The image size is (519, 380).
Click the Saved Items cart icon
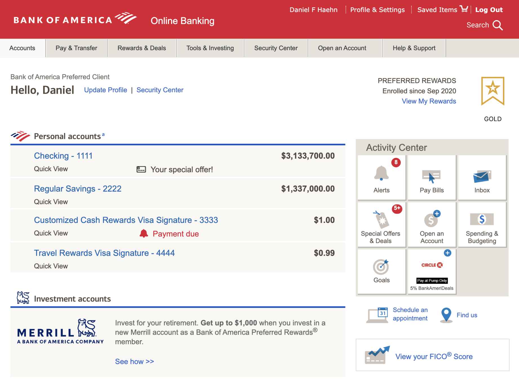[x=464, y=9]
